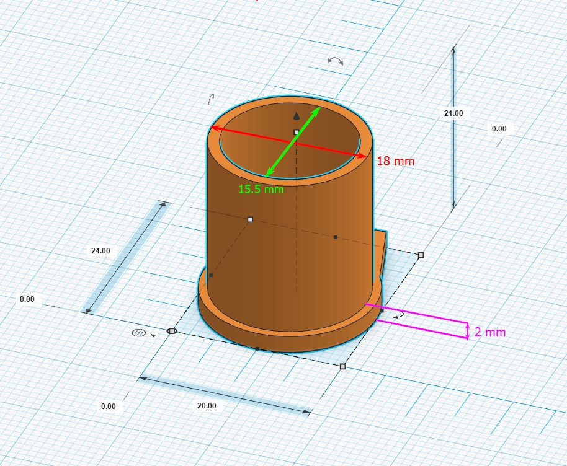This screenshot has height=466, width=567.
Task: Click the black cone lift handle above cylinder
Action: tap(297, 116)
